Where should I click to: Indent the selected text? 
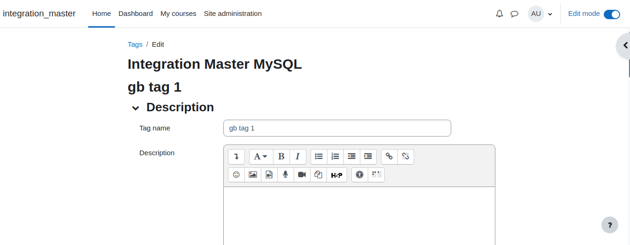click(x=368, y=157)
